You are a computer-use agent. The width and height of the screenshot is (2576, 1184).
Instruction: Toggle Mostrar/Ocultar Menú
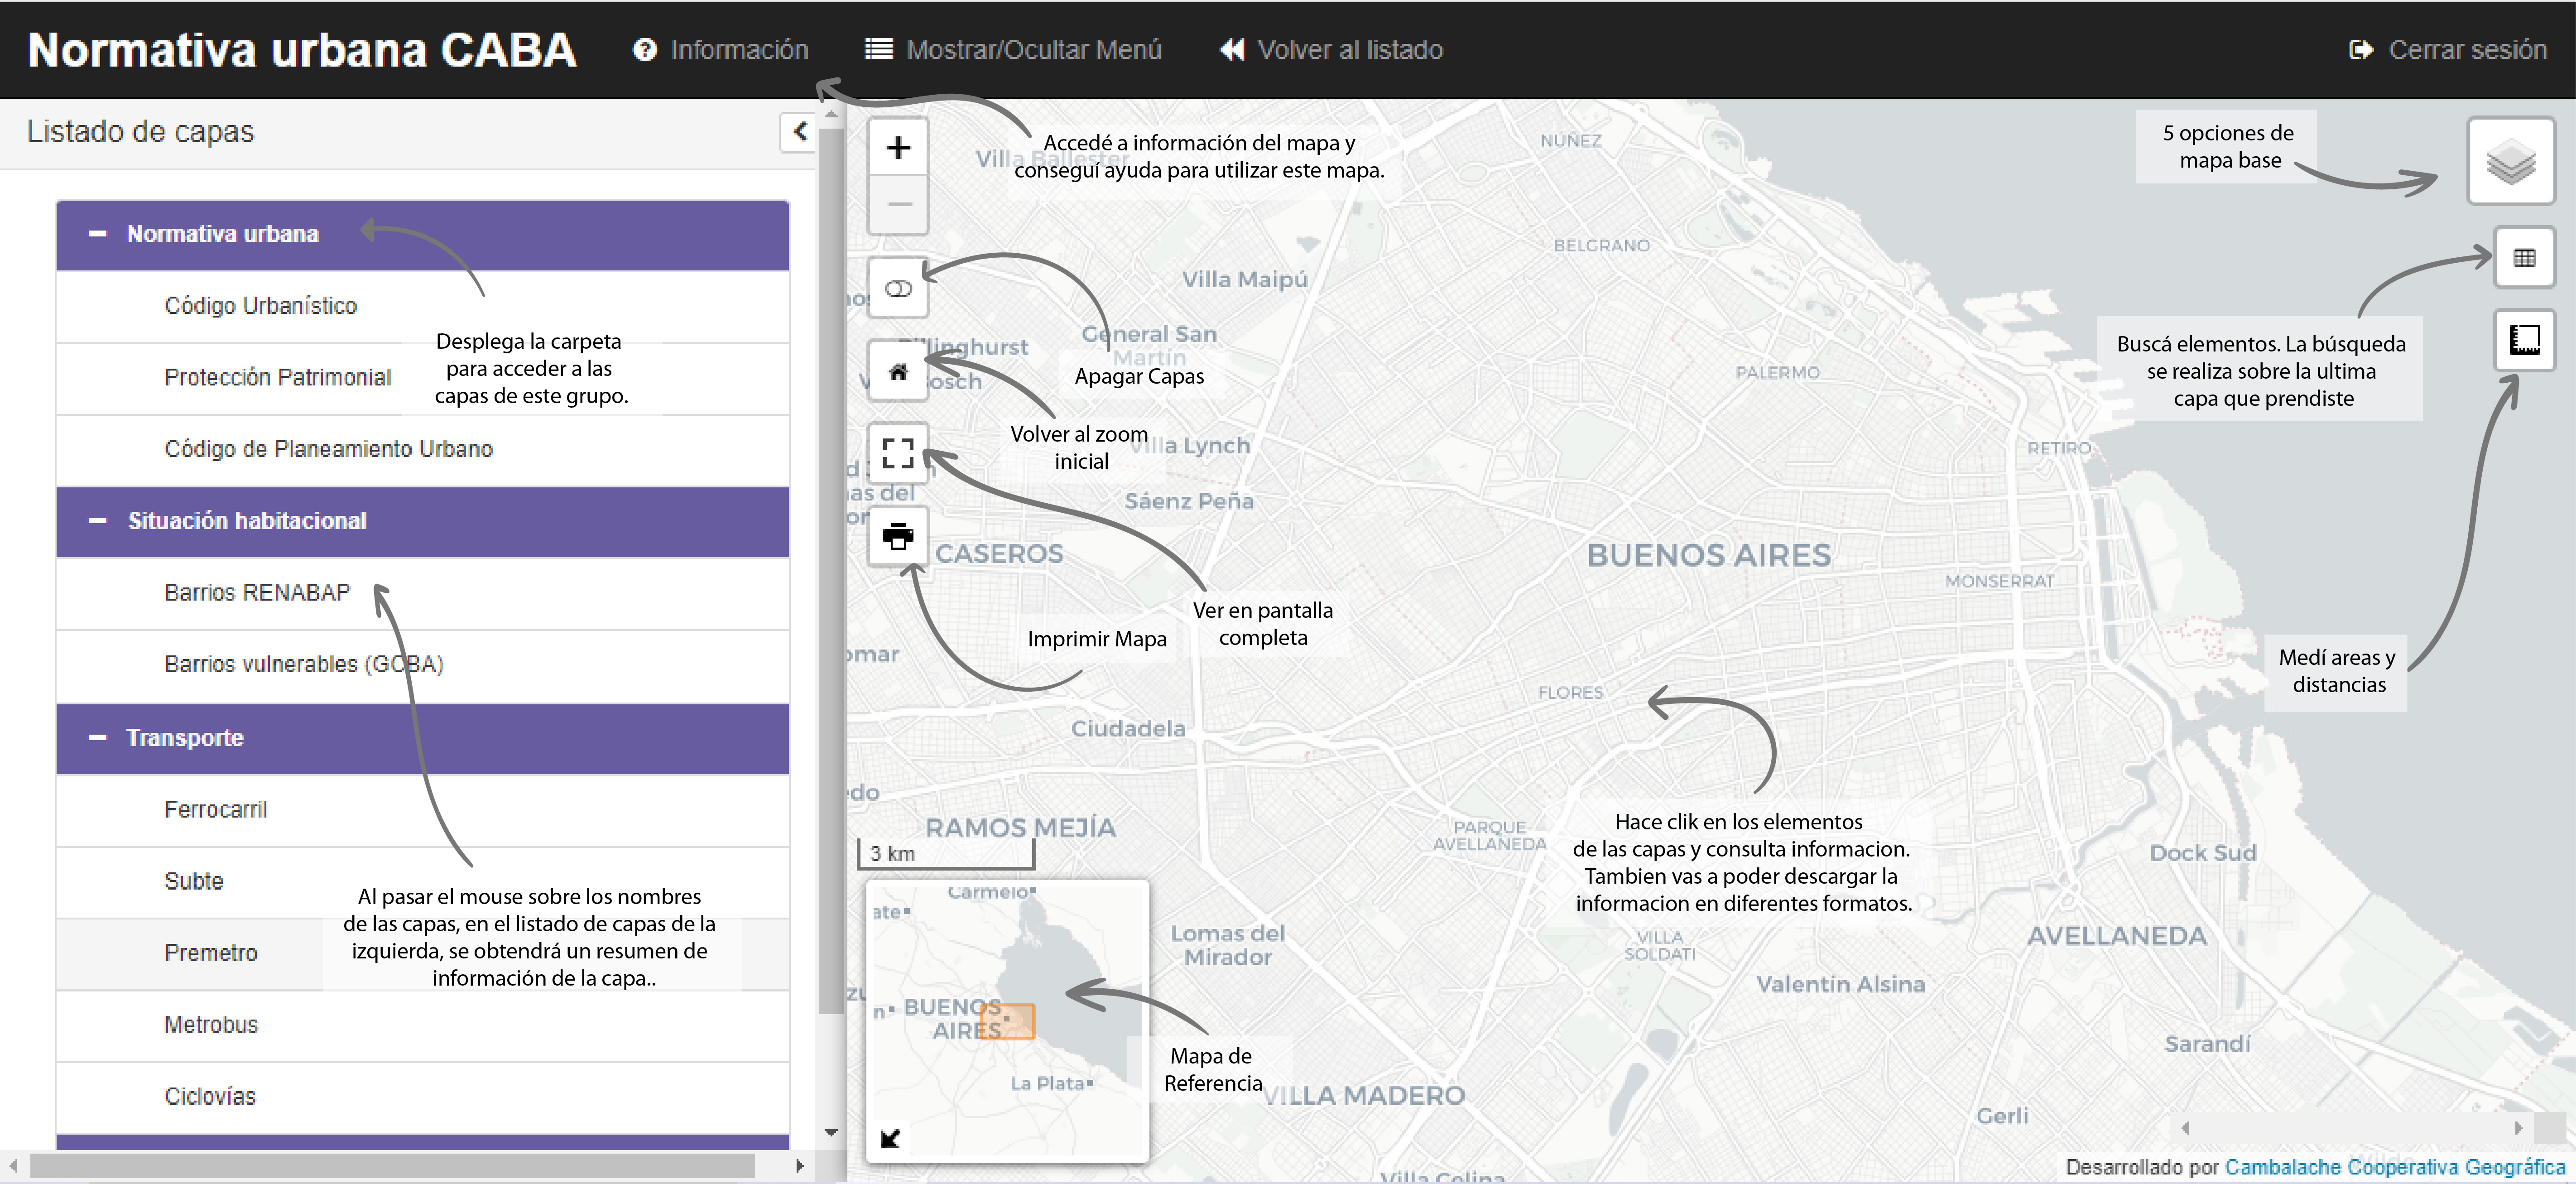point(1013,50)
